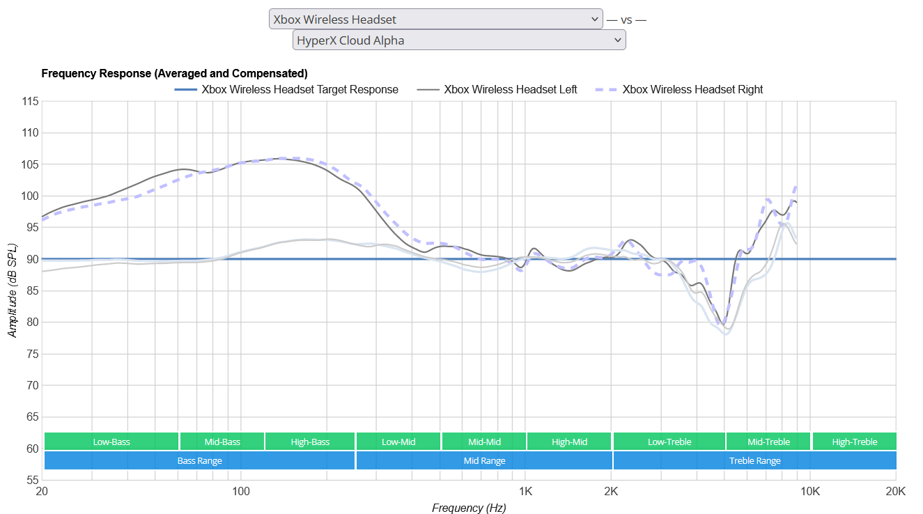Click the 1K frequency tick label

[x=526, y=491]
